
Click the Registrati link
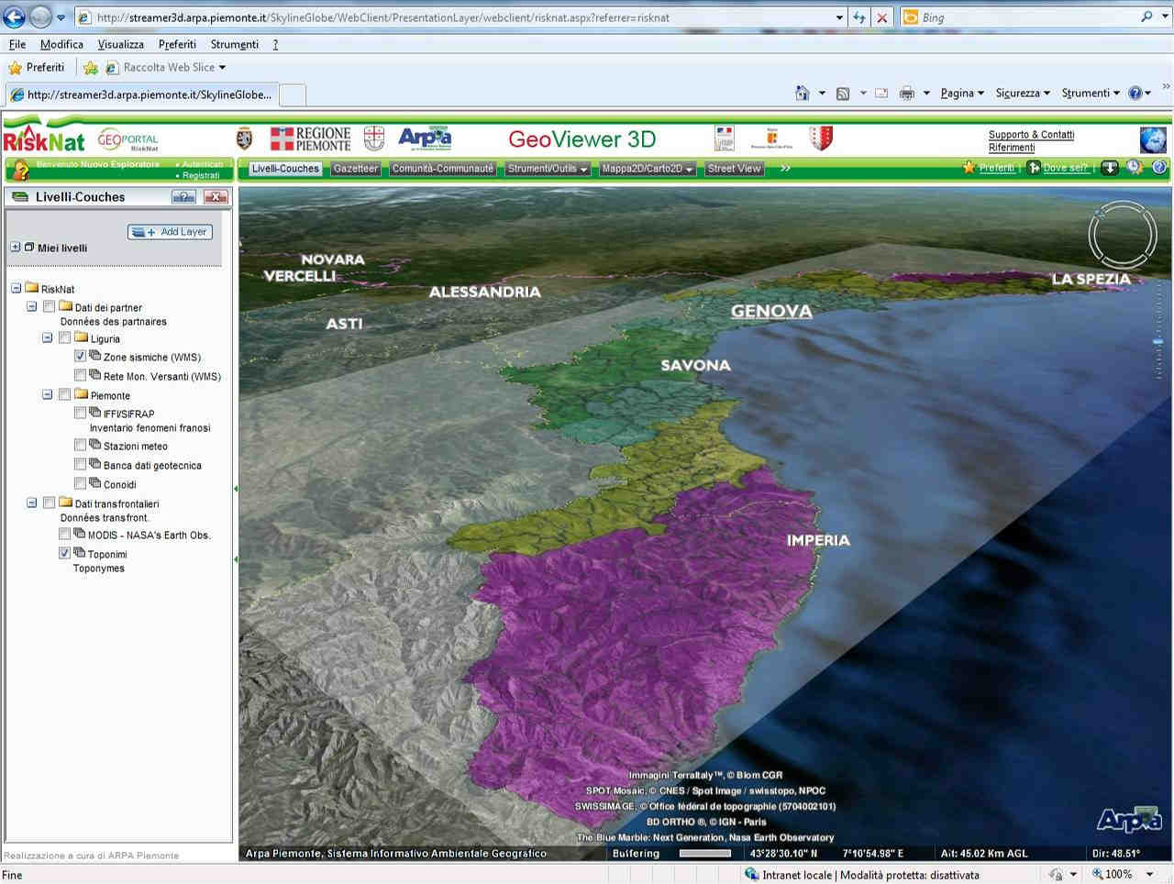[201, 175]
